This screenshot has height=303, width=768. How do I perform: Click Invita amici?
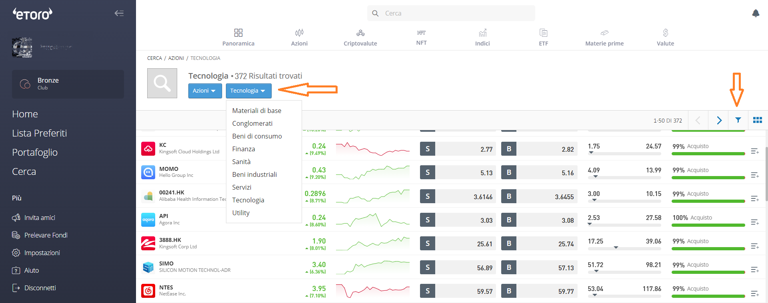coord(34,218)
